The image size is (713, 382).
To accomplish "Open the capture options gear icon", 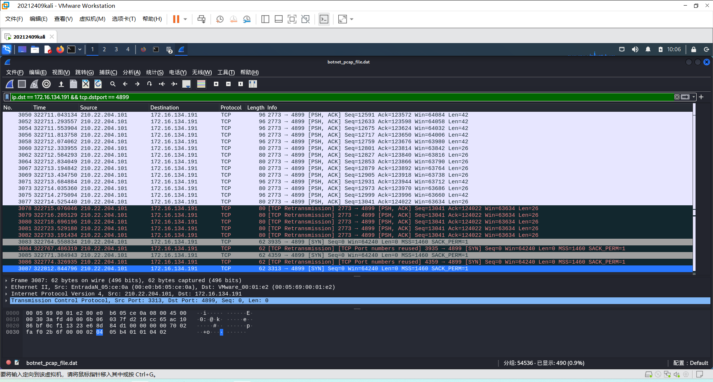I will click(x=46, y=84).
